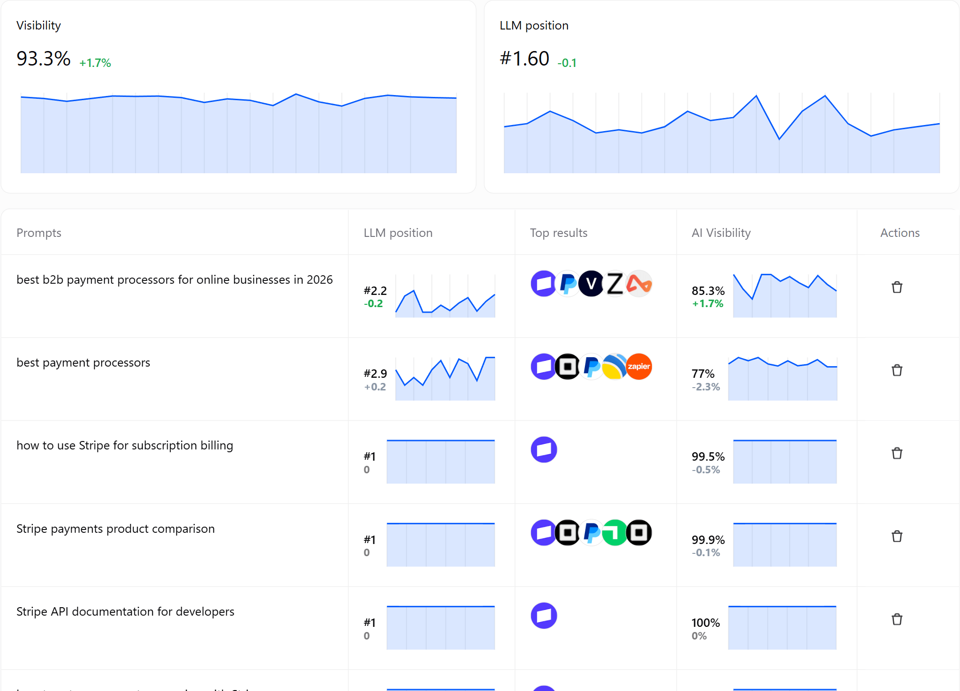Click the yellow-blue logo in best payment processors row

615,367
